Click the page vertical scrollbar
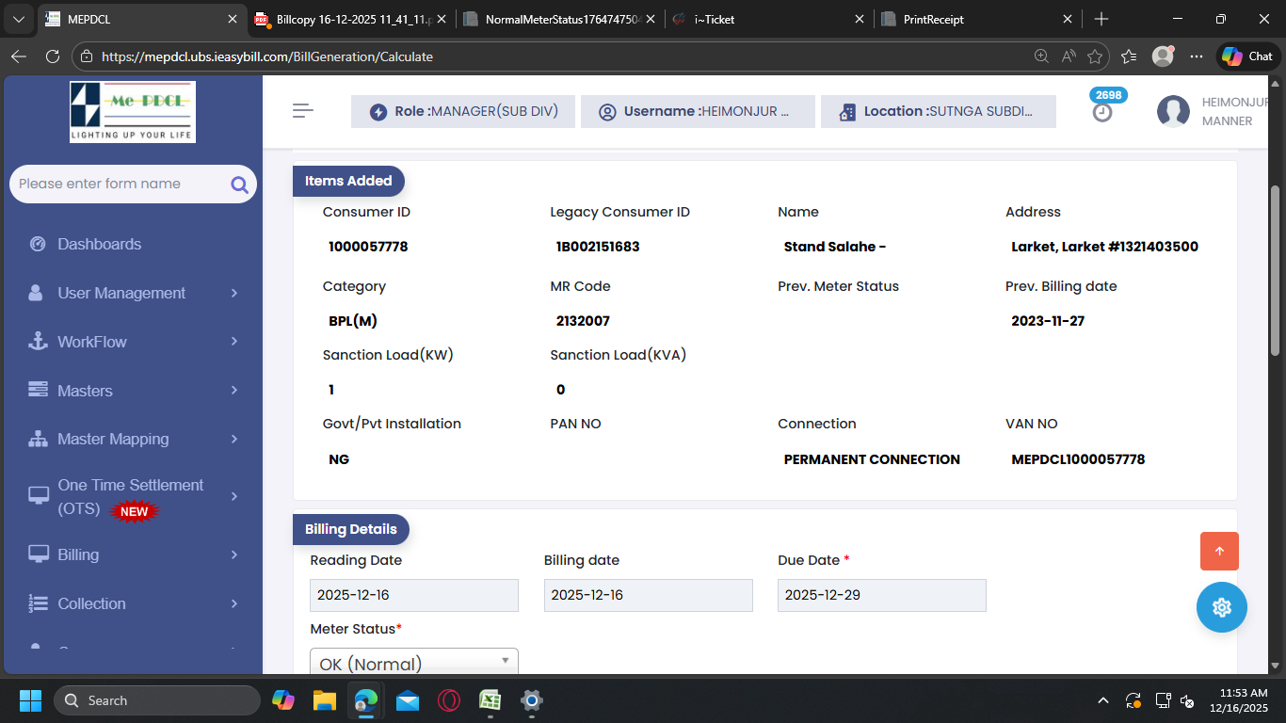Viewport: 1286px width, 723px height. click(x=1276, y=269)
